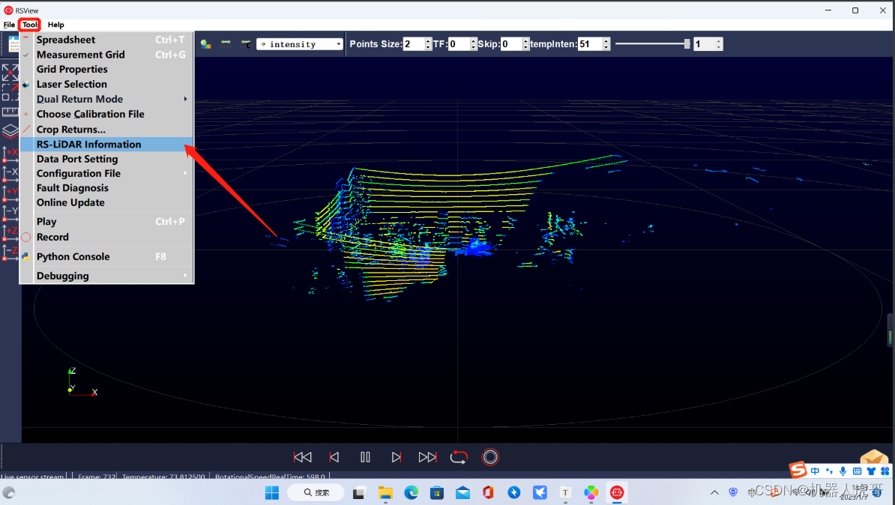Expand the Dual Return Mode submenu
895x505 pixels.
[106, 99]
